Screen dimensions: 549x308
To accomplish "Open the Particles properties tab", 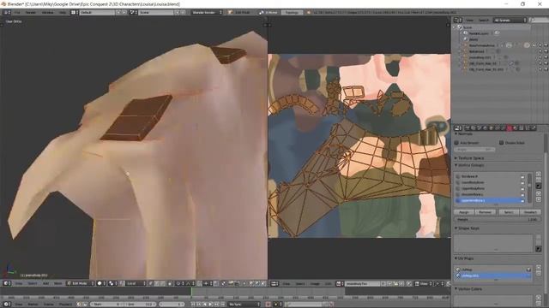I will 527,128.
